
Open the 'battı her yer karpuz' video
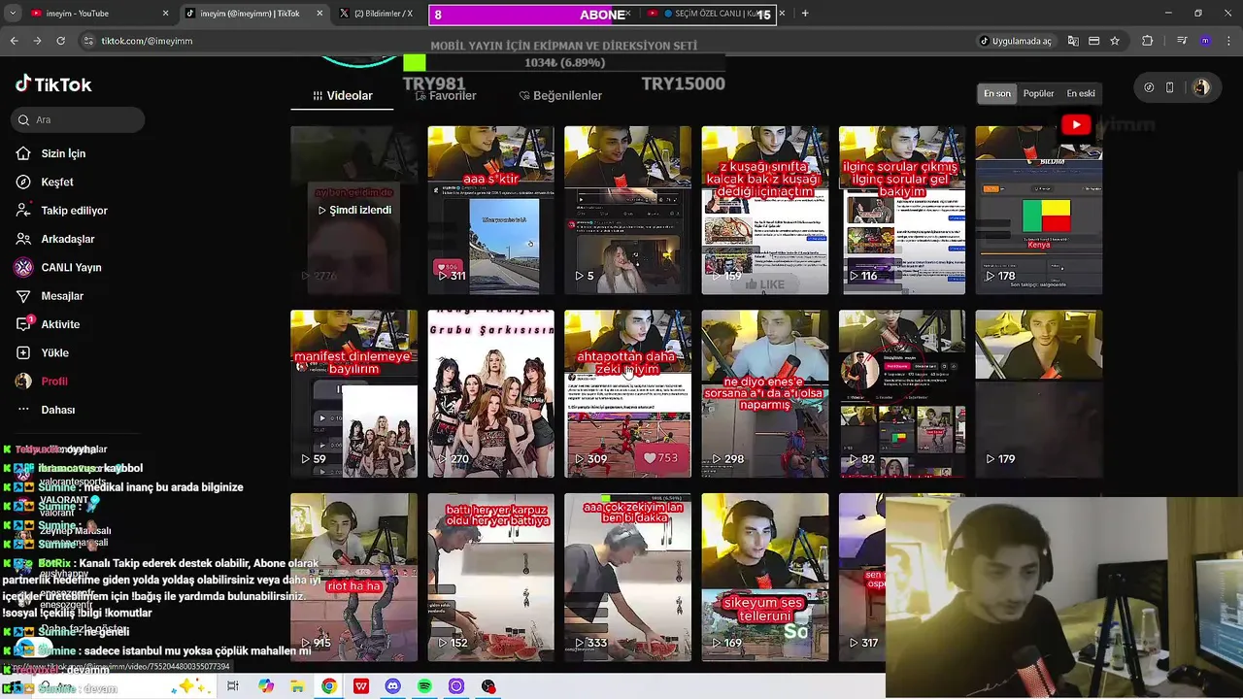click(490, 578)
